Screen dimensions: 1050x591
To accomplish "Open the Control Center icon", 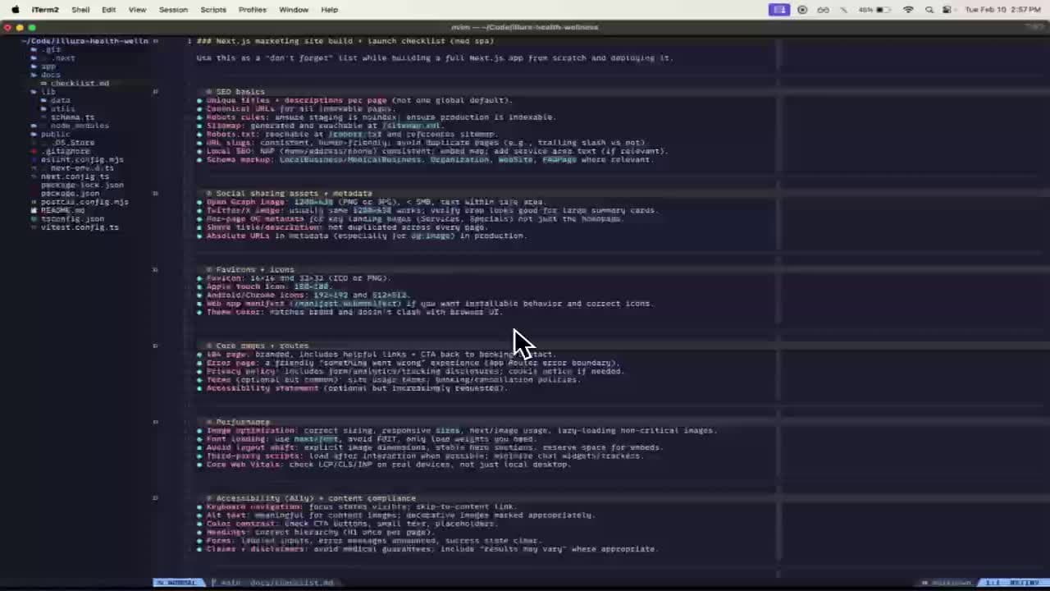I will (x=947, y=10).
